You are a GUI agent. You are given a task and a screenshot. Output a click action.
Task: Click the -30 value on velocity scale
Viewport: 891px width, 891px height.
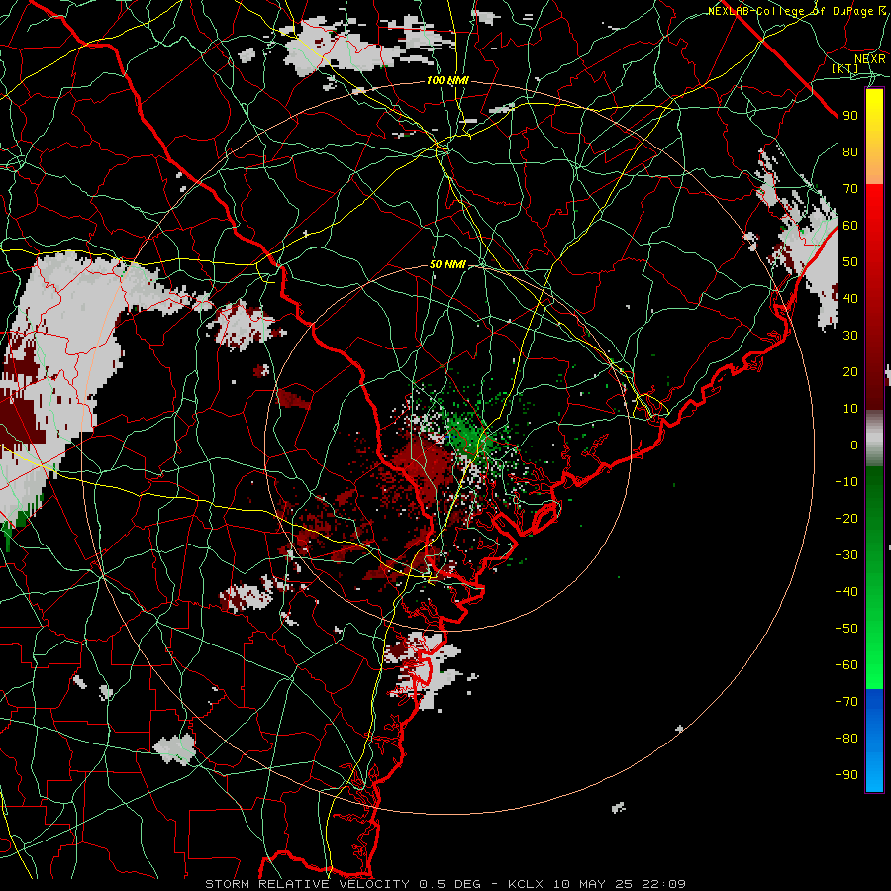846,555
